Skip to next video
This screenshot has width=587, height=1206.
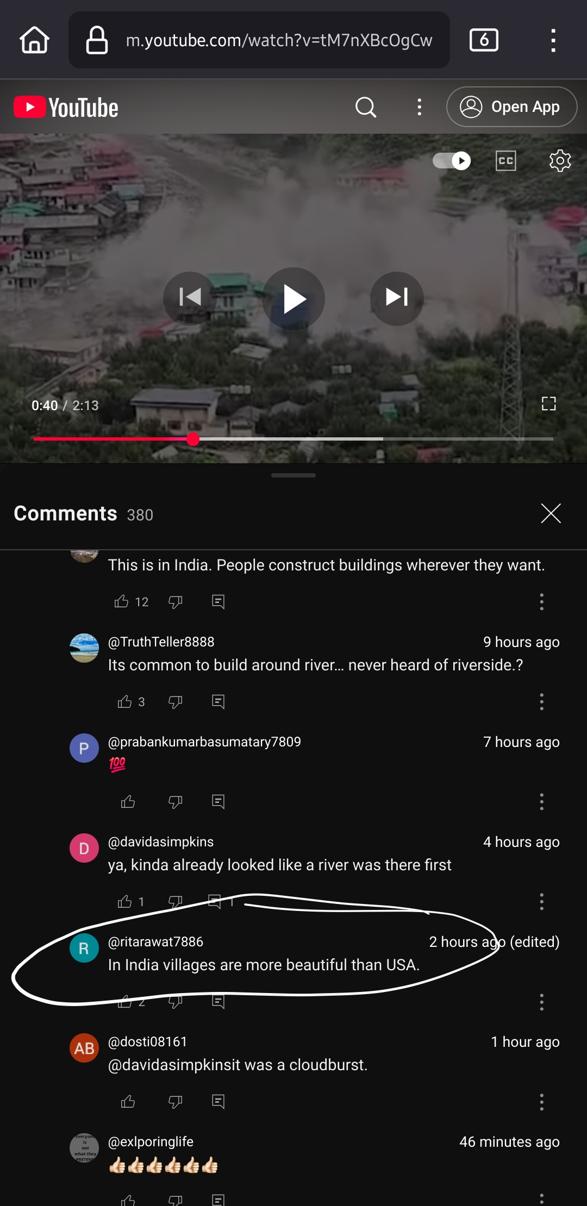pos(397,298)
